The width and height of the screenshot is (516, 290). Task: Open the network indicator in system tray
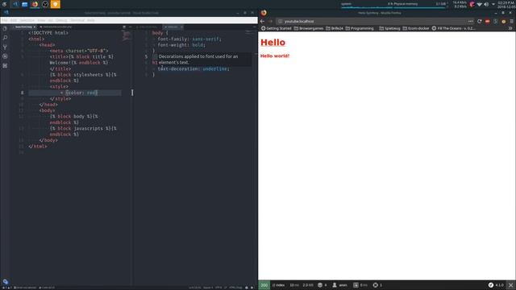pyautogui.click(x=480, y=4)
